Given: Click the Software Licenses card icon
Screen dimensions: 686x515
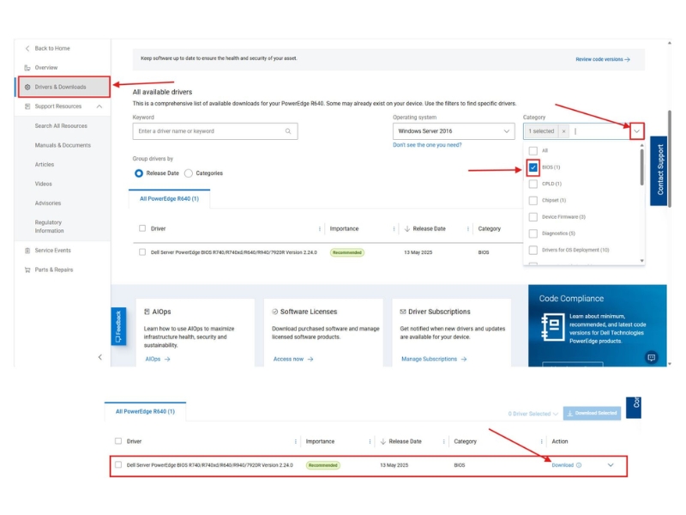Looking at the screenshot, I should 274,312.
